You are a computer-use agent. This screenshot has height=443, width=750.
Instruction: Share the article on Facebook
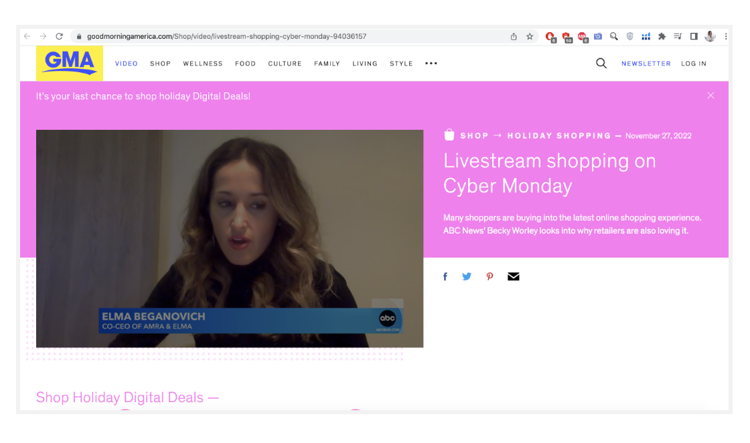click(x=445, y=276)
